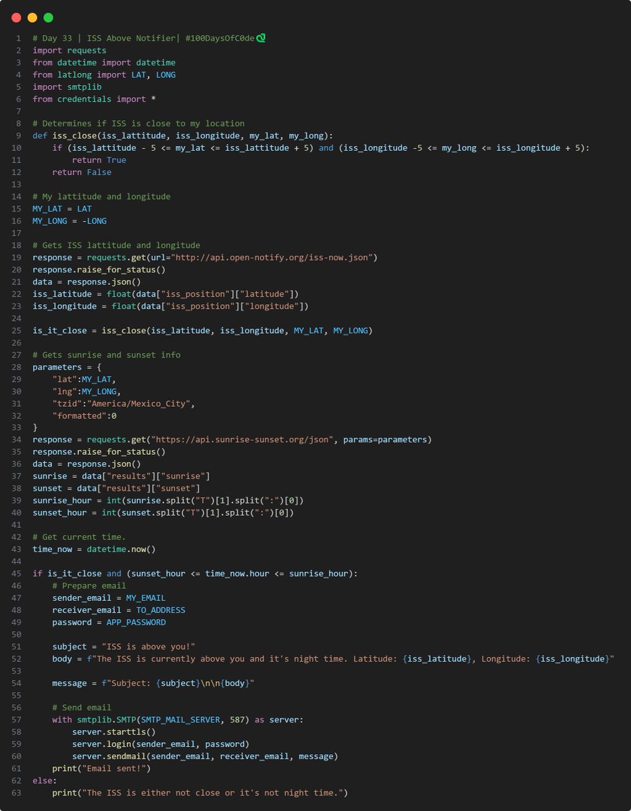Click the 'MY_LAT = LAT' assignment

tap(62, 209)
